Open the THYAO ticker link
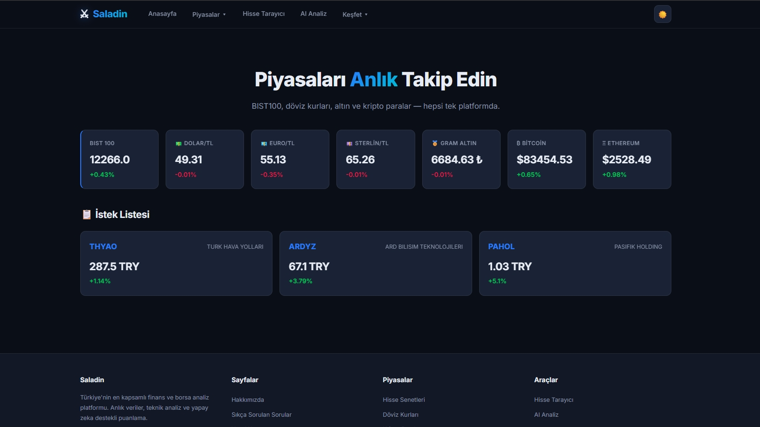Image resolution: width=760 pixels, height=427 pixels. (x=103, y=246)
